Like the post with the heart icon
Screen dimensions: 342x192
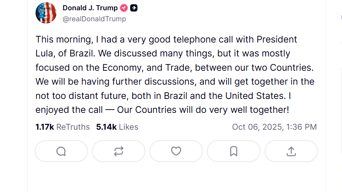point(176,151)
